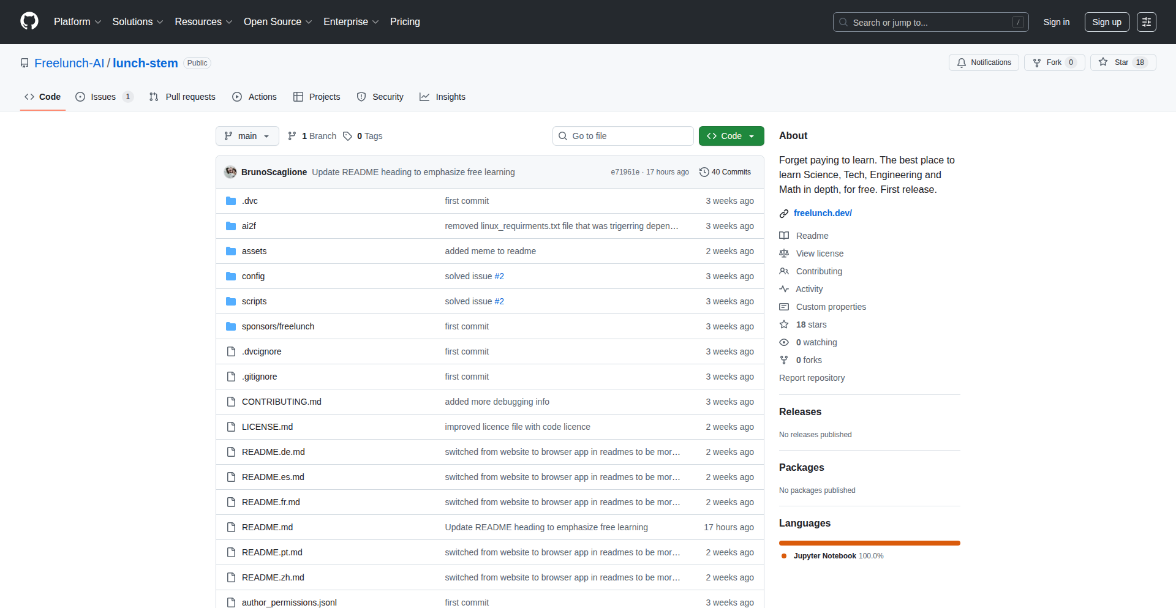View the 1 Branch link

pyautogui.click(x=312, y=136)
